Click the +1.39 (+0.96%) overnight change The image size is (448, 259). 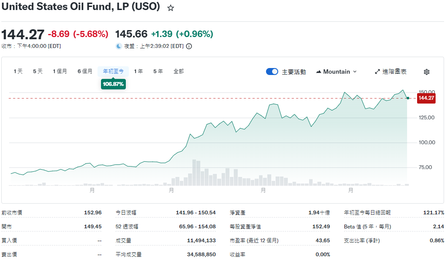[182, 34]
